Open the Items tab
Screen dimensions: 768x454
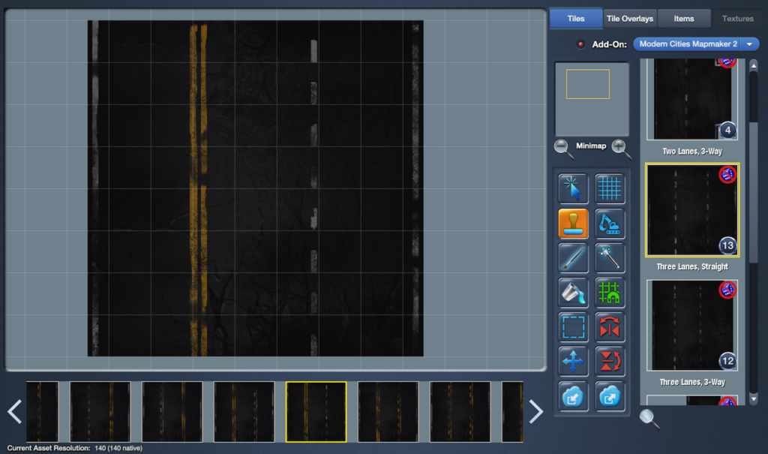(683, 19)
